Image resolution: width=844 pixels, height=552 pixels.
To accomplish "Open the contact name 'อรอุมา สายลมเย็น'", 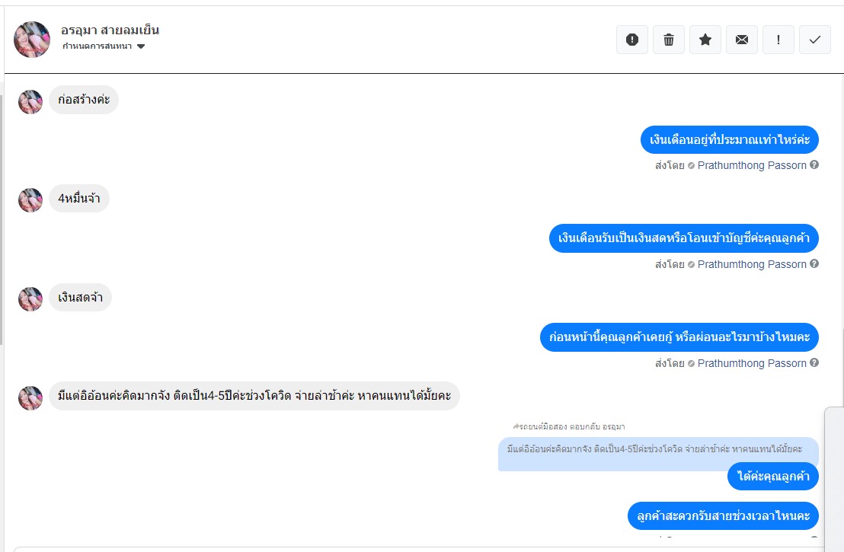I will 110,30.
